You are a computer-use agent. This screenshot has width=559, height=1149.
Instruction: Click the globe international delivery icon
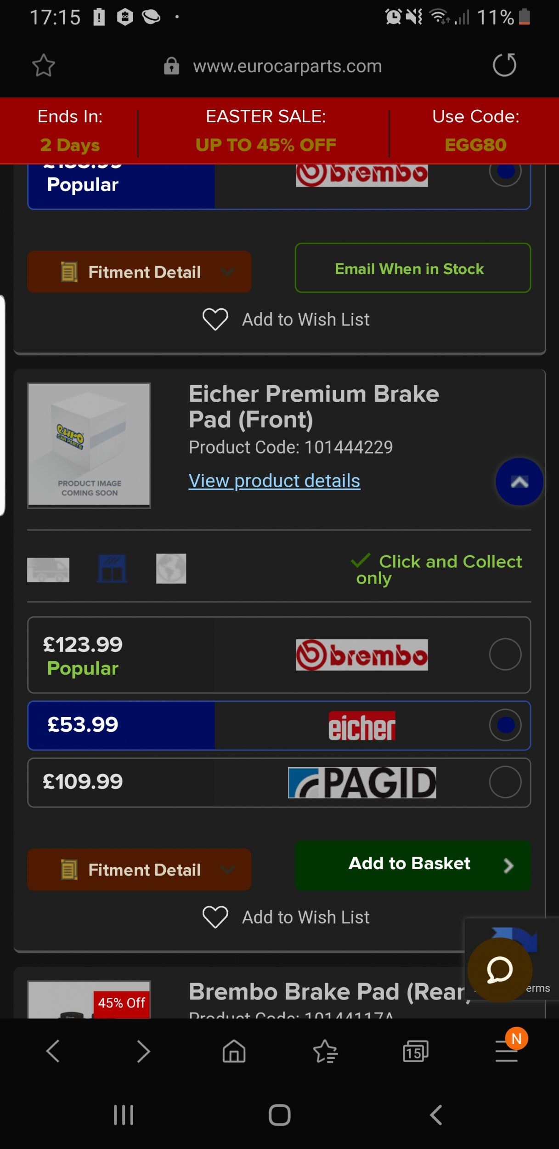click(x=171, y=569)
